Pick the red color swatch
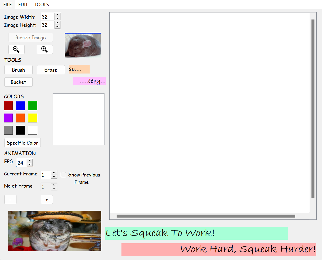Image resolution: width=322 pixels, height=260 pixels. click(9, 106)
